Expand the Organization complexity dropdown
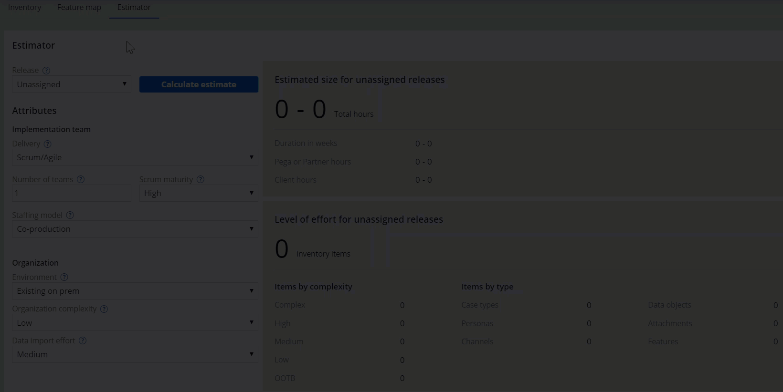783x392 pixels. tap(135, 323)
